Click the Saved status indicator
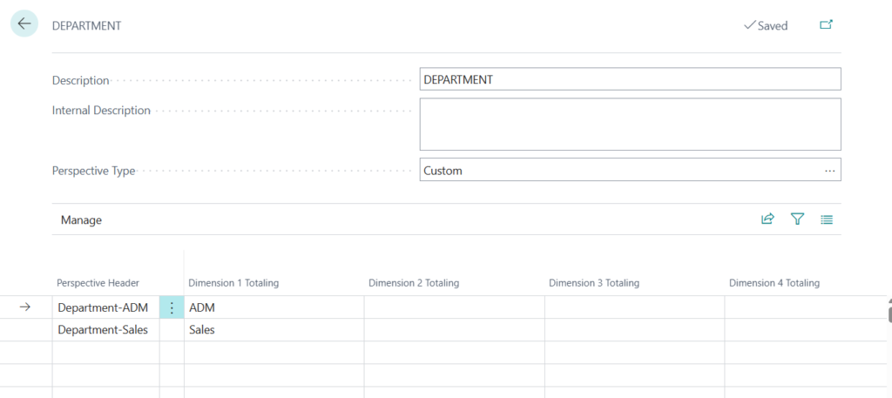Viewport: 892px width, 398px height. 765,26
